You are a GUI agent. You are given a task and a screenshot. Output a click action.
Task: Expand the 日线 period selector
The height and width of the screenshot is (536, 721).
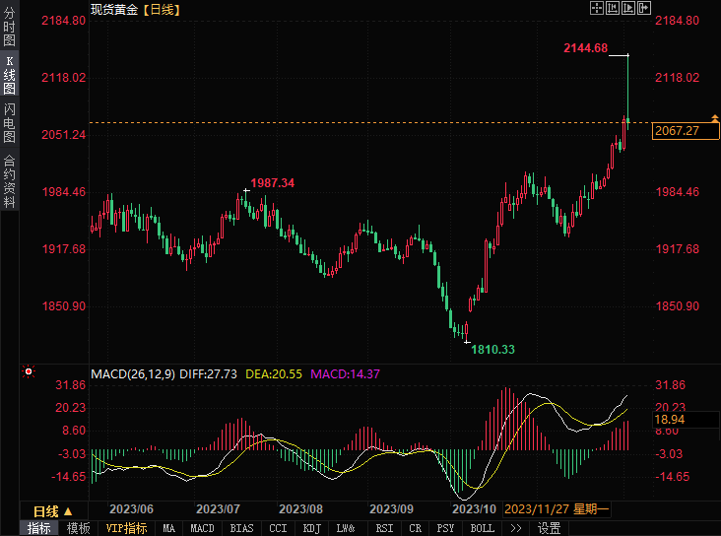pos(53,511)
